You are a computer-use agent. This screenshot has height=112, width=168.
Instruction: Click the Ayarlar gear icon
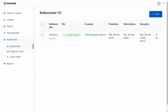[4, 64]
